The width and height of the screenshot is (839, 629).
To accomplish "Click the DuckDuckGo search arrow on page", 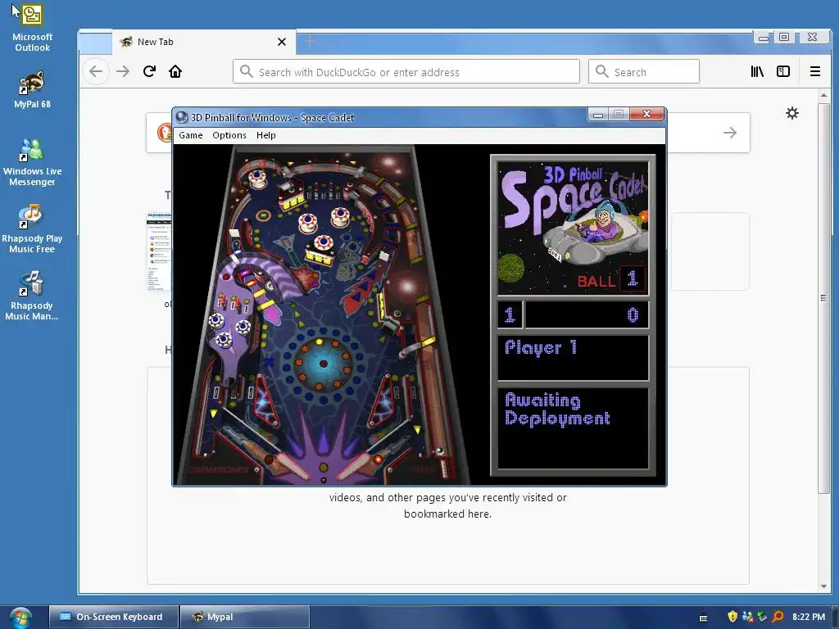I will tap(730, 133).
